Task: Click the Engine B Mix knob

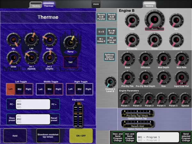Action: [176, 20]
